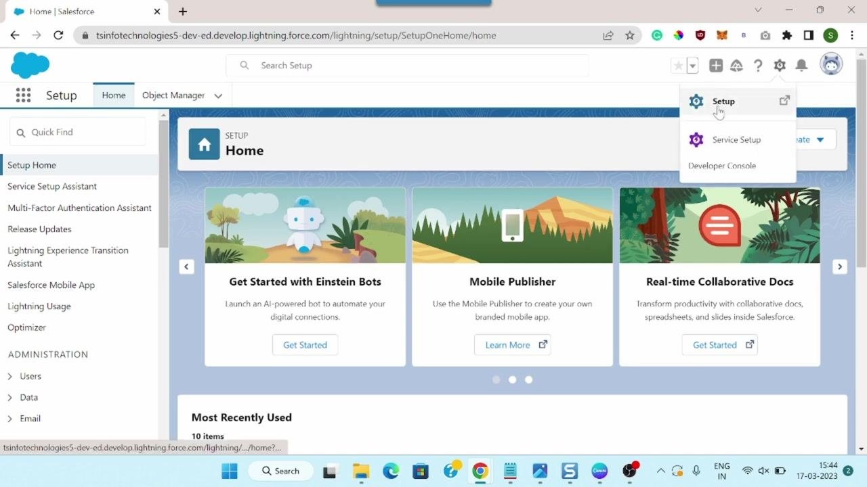Viewport: 867px width, 487px height.
Task: Select the third carousel page dot
Action: [x=528, y=380]
